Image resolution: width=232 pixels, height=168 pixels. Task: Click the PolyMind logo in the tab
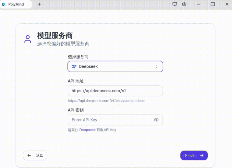4,4
